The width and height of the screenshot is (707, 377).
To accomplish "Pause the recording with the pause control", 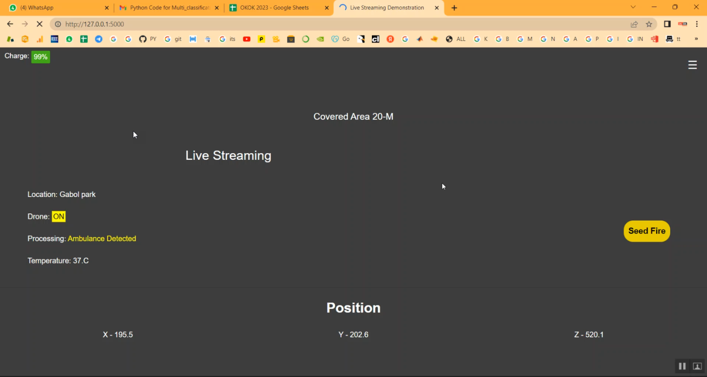I will (682, 366).
